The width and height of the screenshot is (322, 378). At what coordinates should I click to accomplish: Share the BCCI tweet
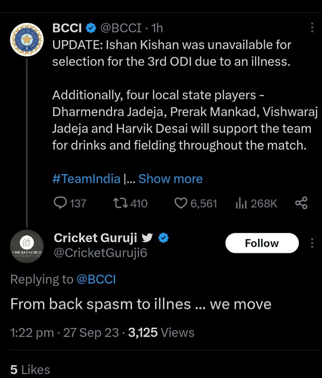coord(301,203)
